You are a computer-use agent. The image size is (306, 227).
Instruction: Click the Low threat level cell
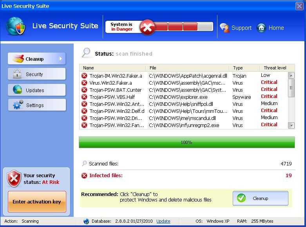click(x=265, y=75)
